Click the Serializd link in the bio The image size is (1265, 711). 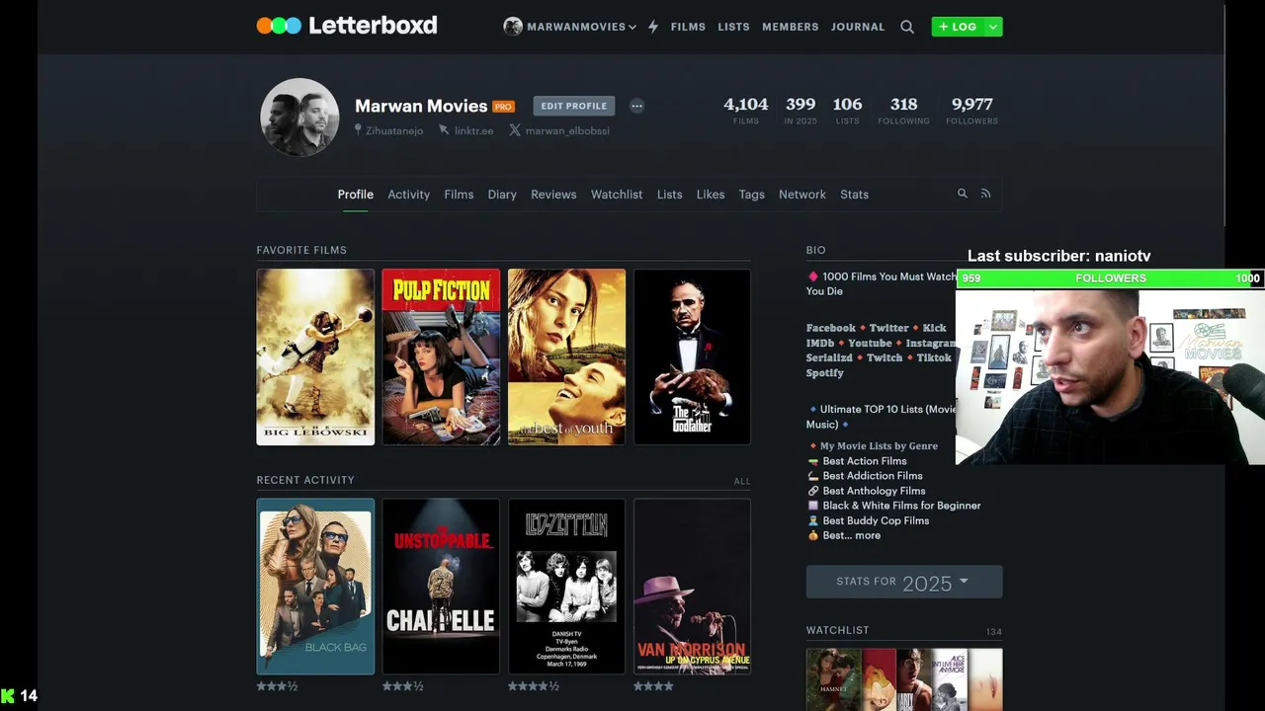coord(829,357)
